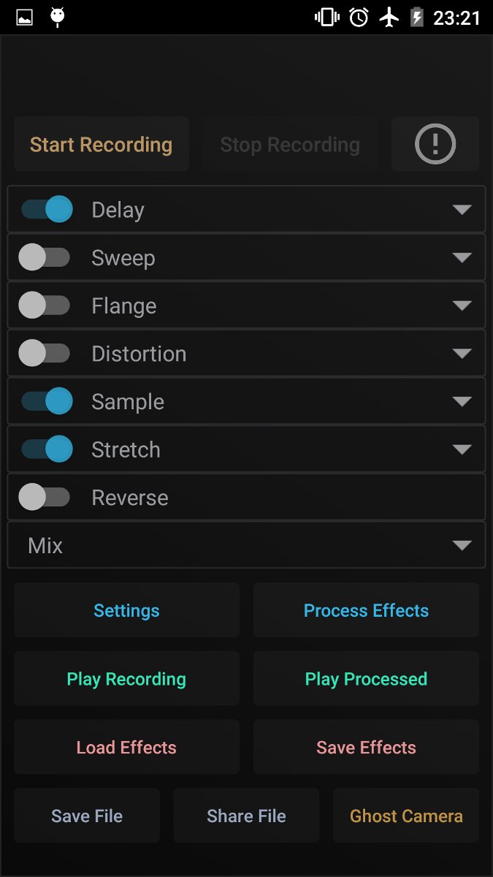Play the processed audio

point(366,679)
